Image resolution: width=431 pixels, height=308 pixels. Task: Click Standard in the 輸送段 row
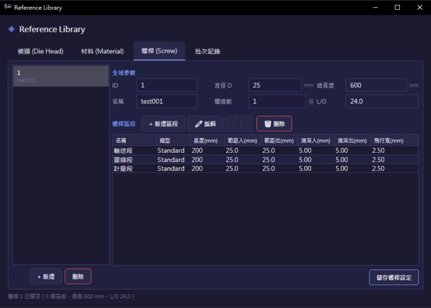[x=171, y=150]
